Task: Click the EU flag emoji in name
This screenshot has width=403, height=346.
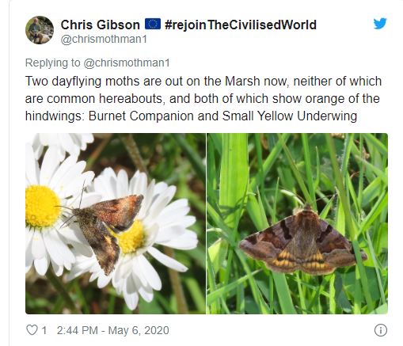Action: click(153, 25)
